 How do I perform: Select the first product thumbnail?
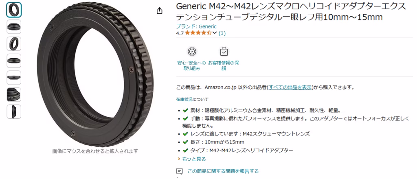coord(14,10)
